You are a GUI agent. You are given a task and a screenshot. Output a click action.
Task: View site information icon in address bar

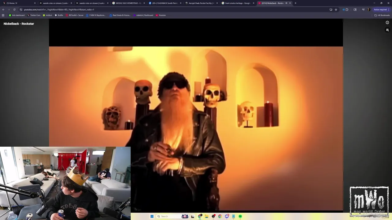click(x=21, y=9)
